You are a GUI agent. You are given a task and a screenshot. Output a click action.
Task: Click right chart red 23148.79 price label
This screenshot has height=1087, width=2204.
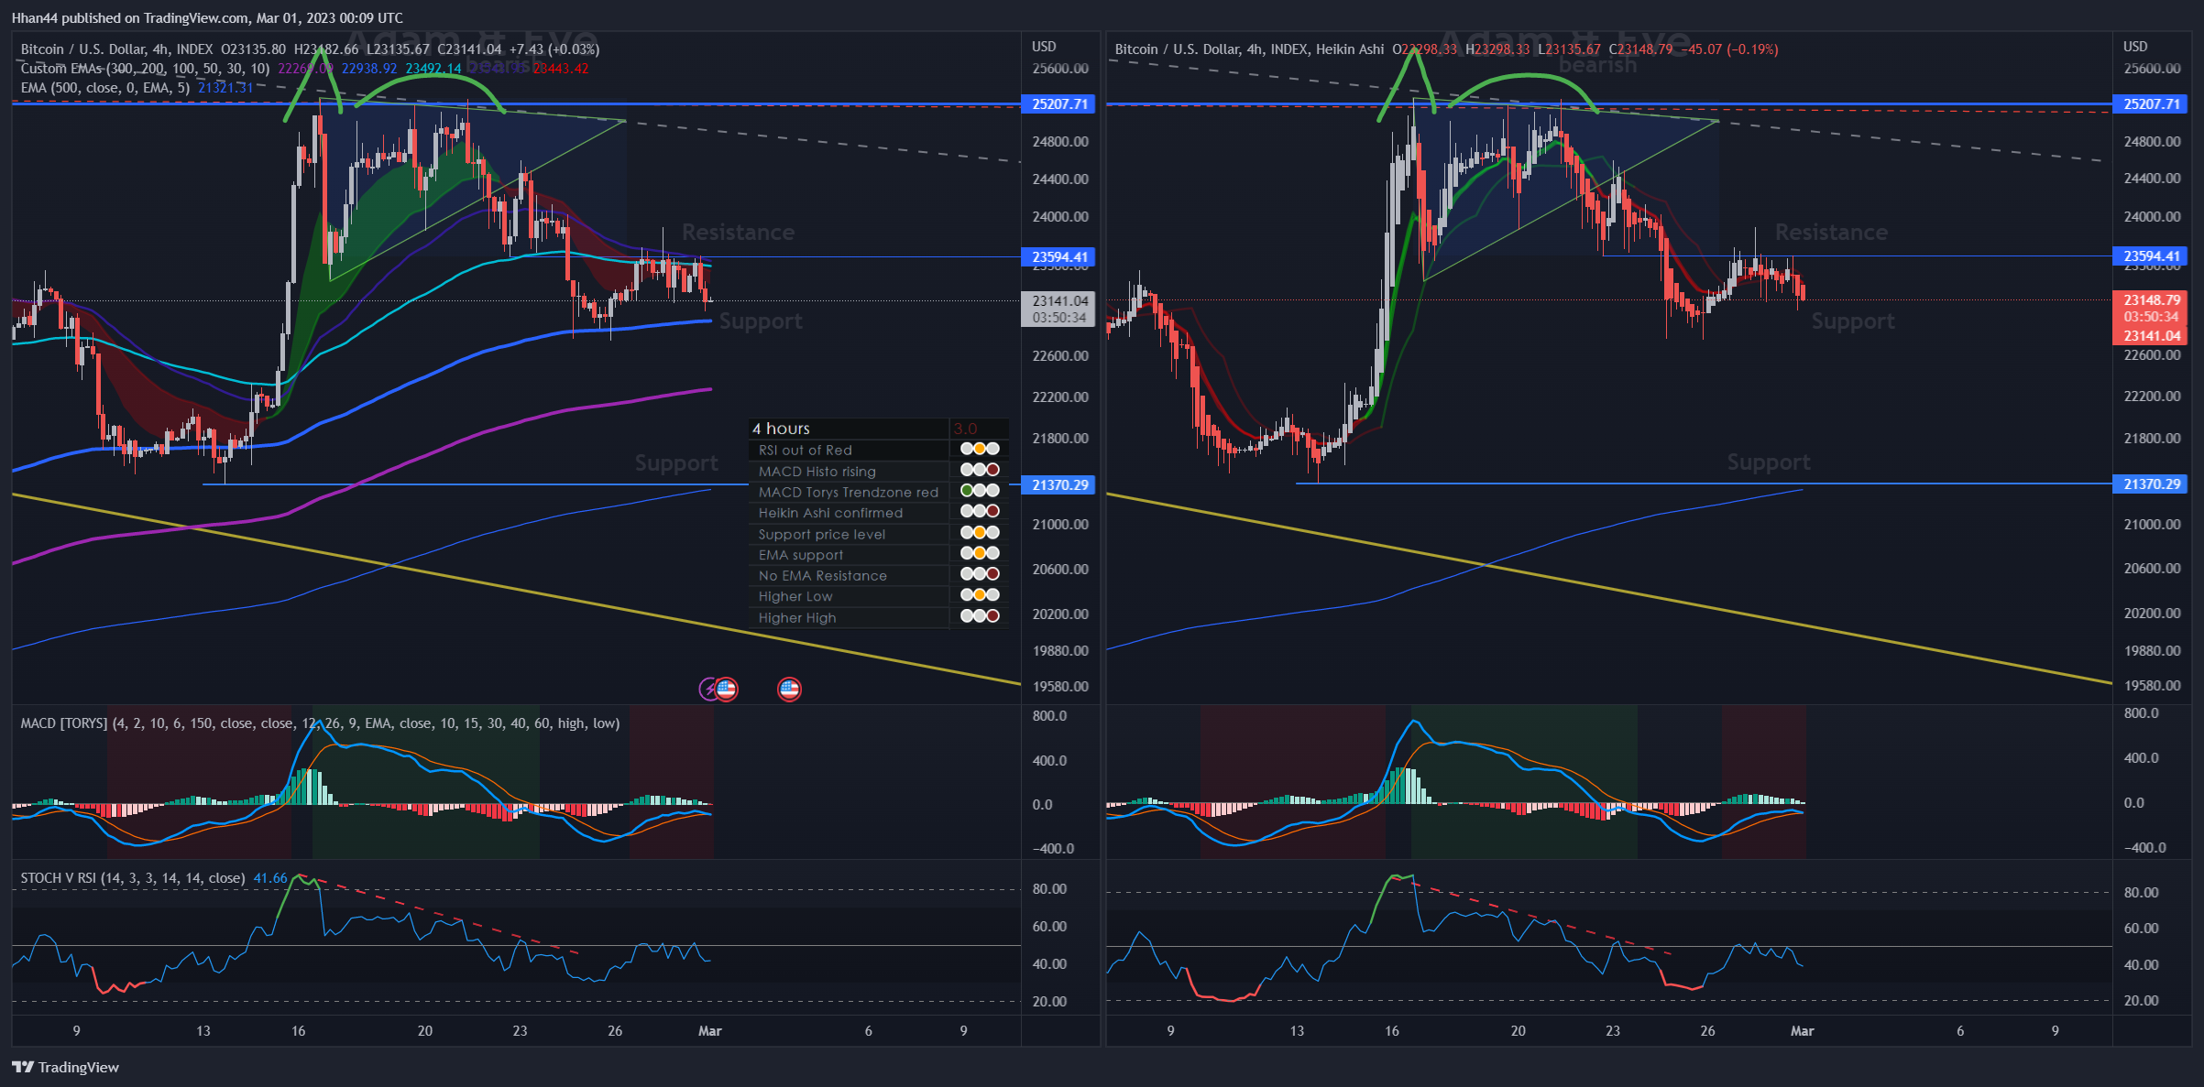[2151, 299]
